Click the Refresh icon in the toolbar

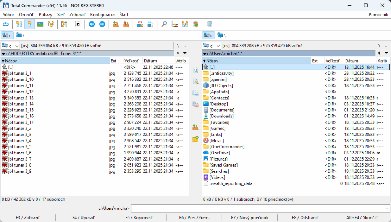(6, 24)
